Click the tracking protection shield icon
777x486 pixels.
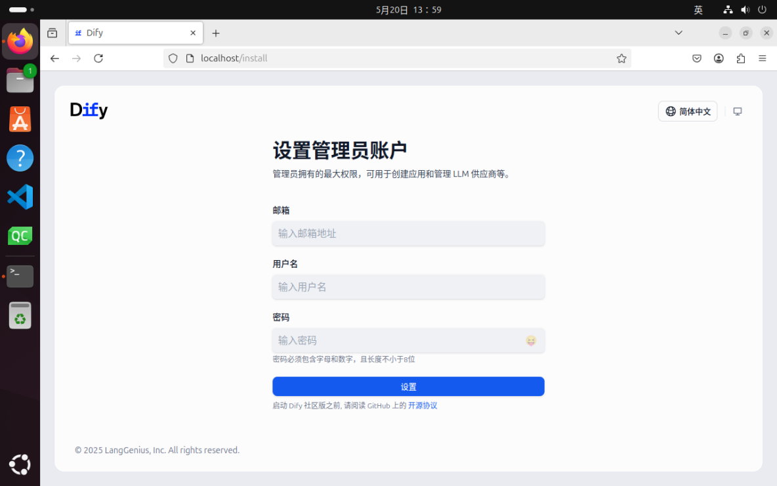click(x=173, y=58)
